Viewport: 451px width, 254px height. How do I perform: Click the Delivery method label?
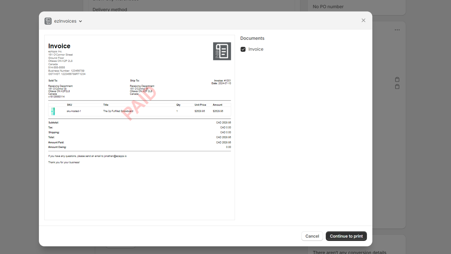[110, 9]
